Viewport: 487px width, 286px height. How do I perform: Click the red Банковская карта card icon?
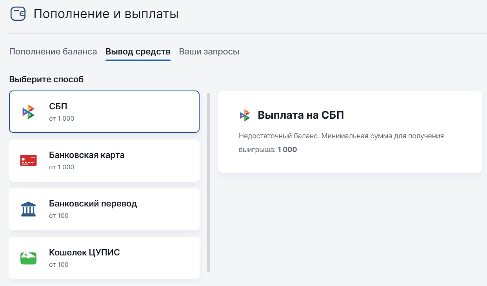(28, 160)
